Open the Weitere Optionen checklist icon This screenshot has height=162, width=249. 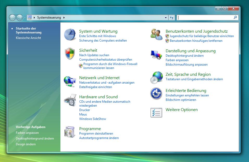coord(156,113)
